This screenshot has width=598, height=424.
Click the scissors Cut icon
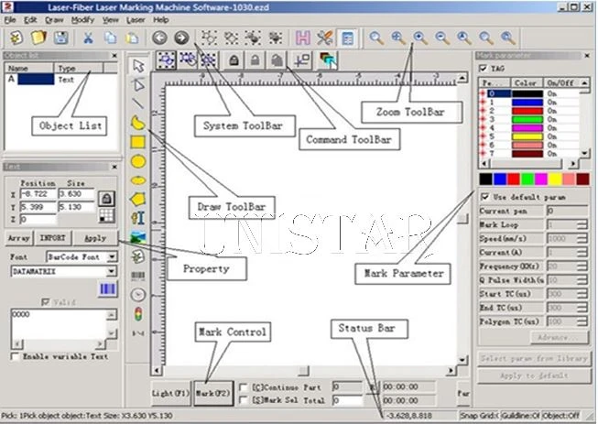pyautogui.click(x=88, y=38)
